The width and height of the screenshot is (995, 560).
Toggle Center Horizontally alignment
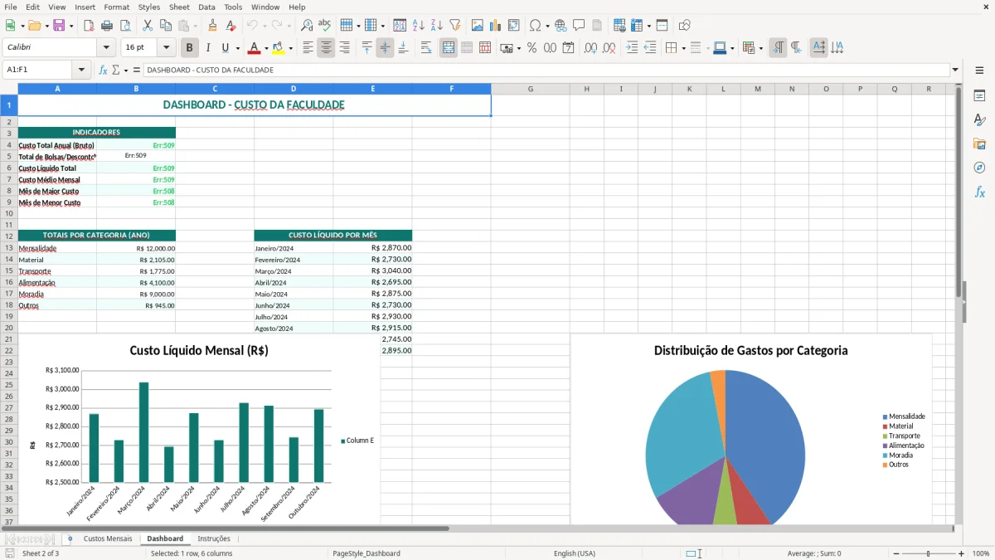pyautogui.click(x=326, y=48)
